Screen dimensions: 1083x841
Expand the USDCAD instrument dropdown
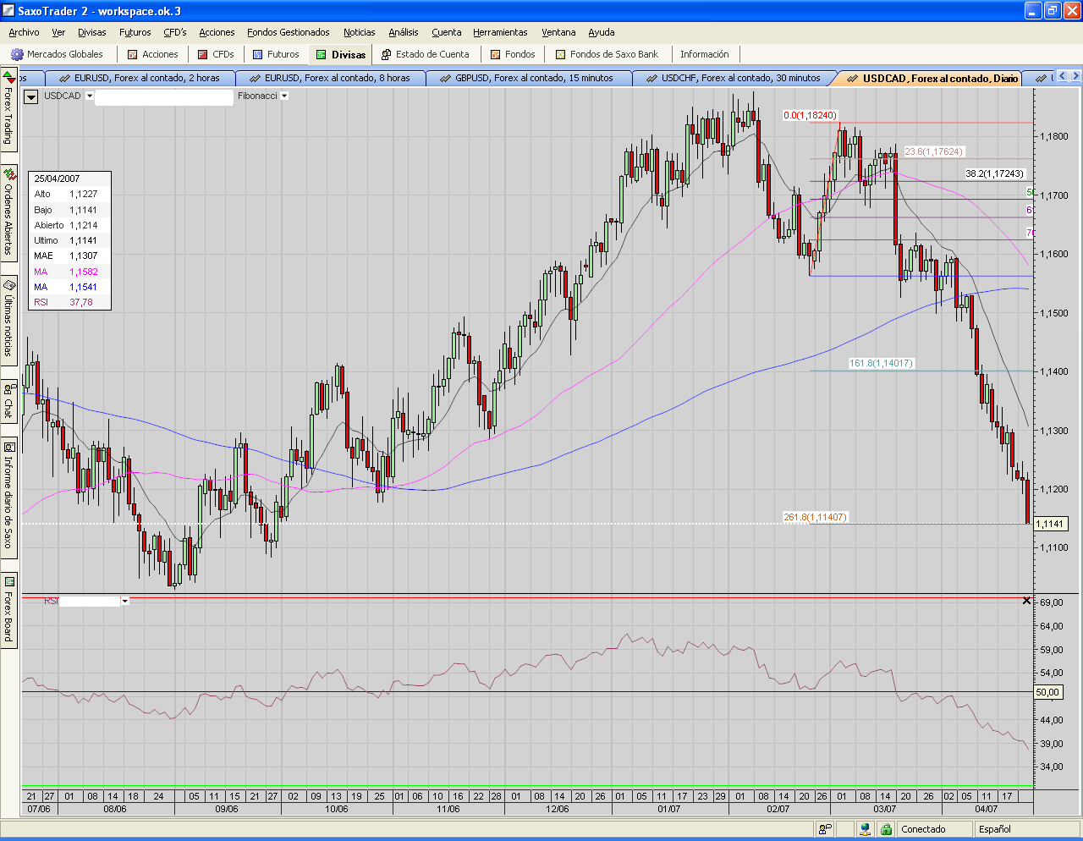pyautogui.click(x=90, y=96)
